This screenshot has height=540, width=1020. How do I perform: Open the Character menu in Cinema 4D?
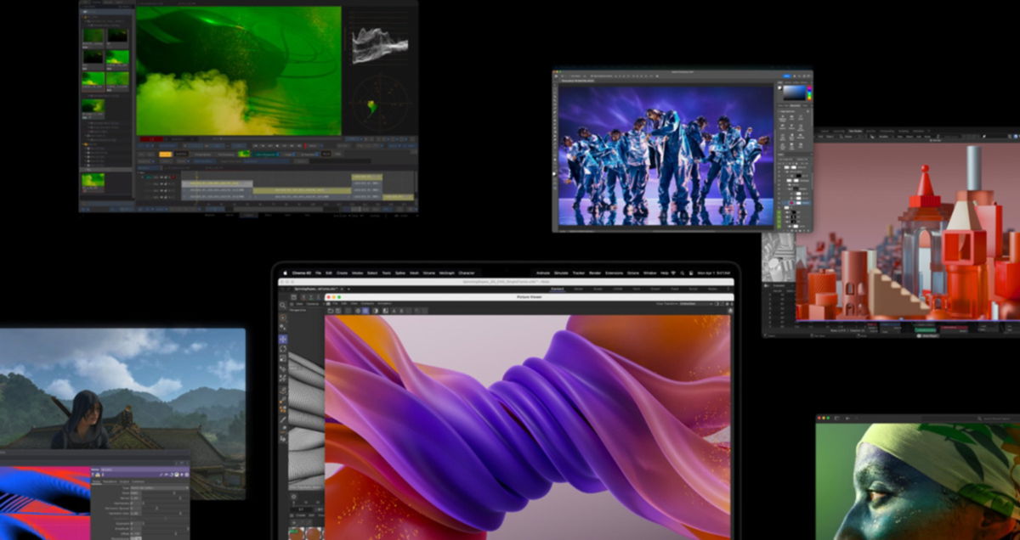tap(466, 273)
